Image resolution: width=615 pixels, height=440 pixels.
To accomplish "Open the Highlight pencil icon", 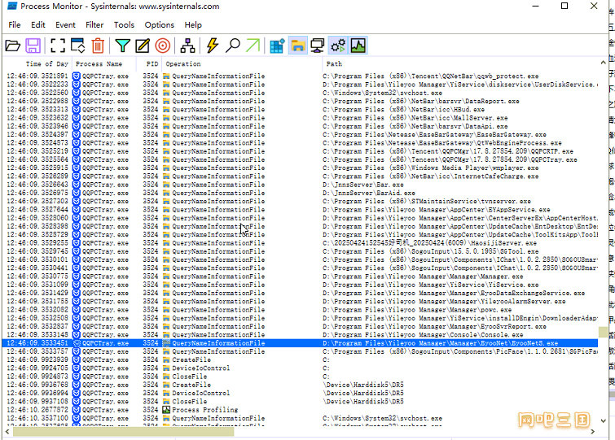I will click(x=143, y=46).
